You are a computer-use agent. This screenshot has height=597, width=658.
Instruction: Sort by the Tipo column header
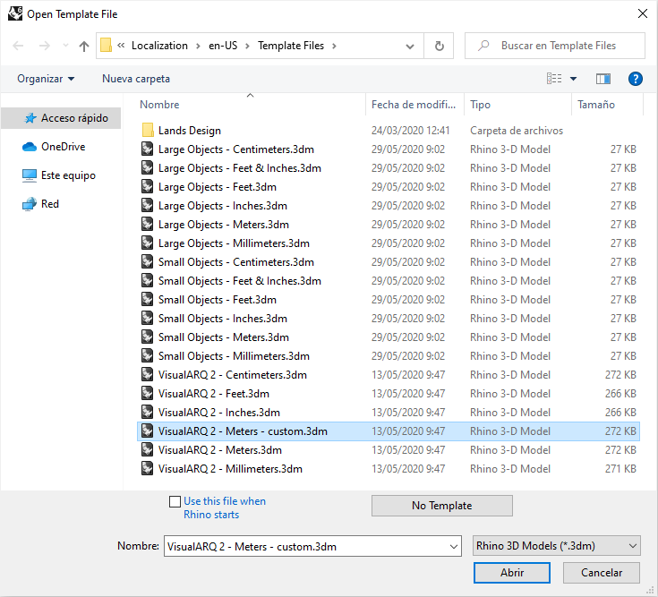click(480, 105)
